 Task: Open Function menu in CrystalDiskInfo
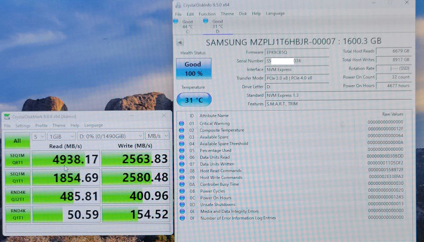(x=207, y=14)
